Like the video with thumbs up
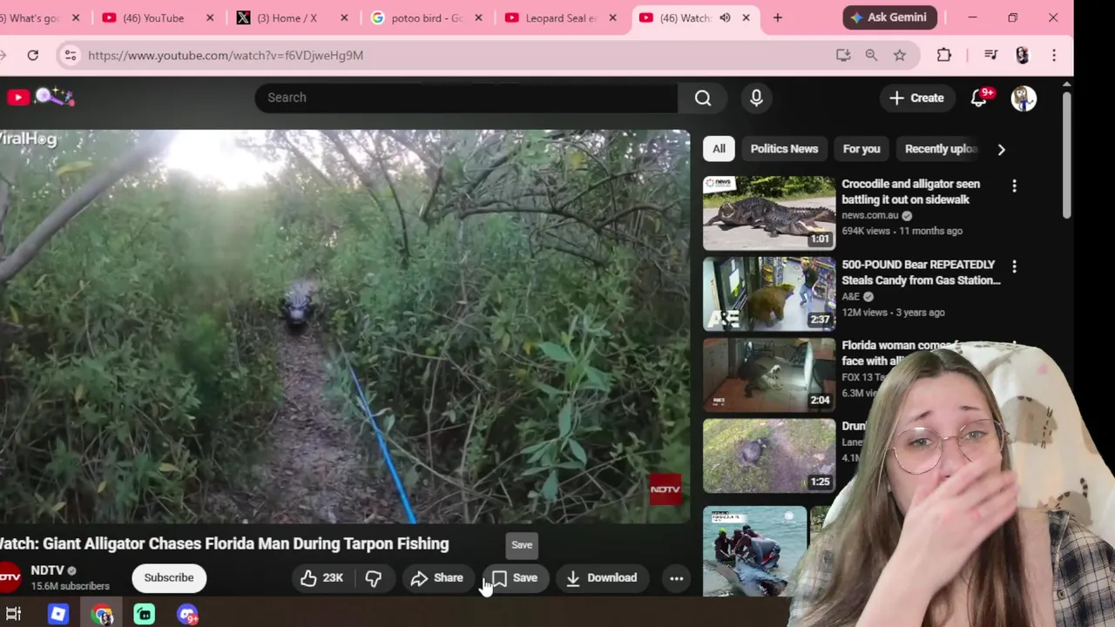The width and height of the screenshot is (1115, 627). coord(321,577)
